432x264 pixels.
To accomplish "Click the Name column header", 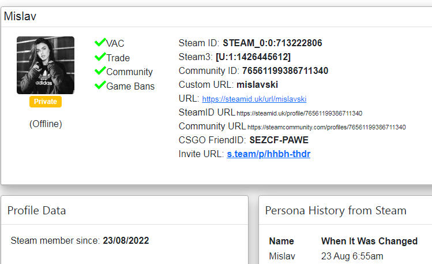I will 281,241.
